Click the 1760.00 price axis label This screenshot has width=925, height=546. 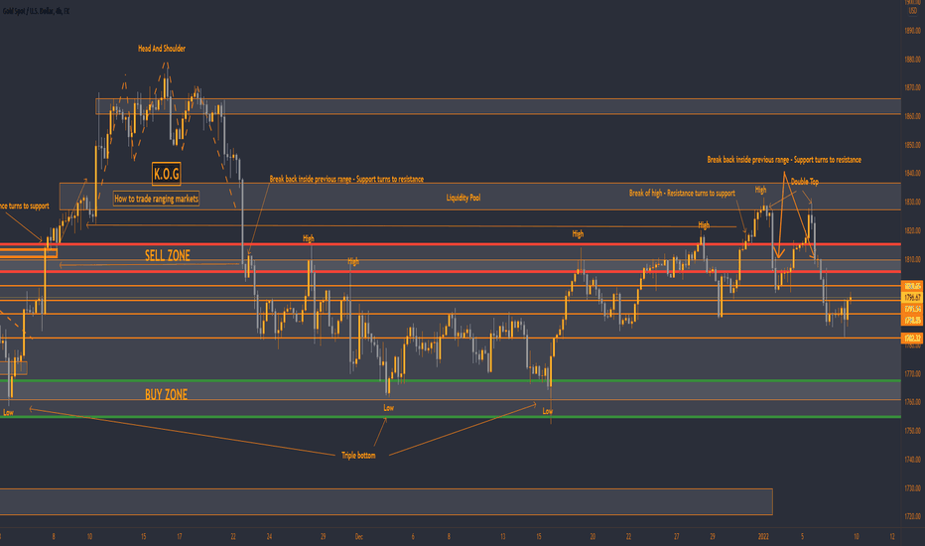[912, 402]
